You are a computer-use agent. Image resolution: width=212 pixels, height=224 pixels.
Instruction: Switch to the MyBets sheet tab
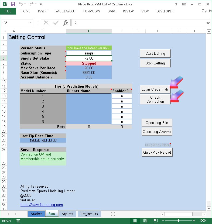click(67, 214)
